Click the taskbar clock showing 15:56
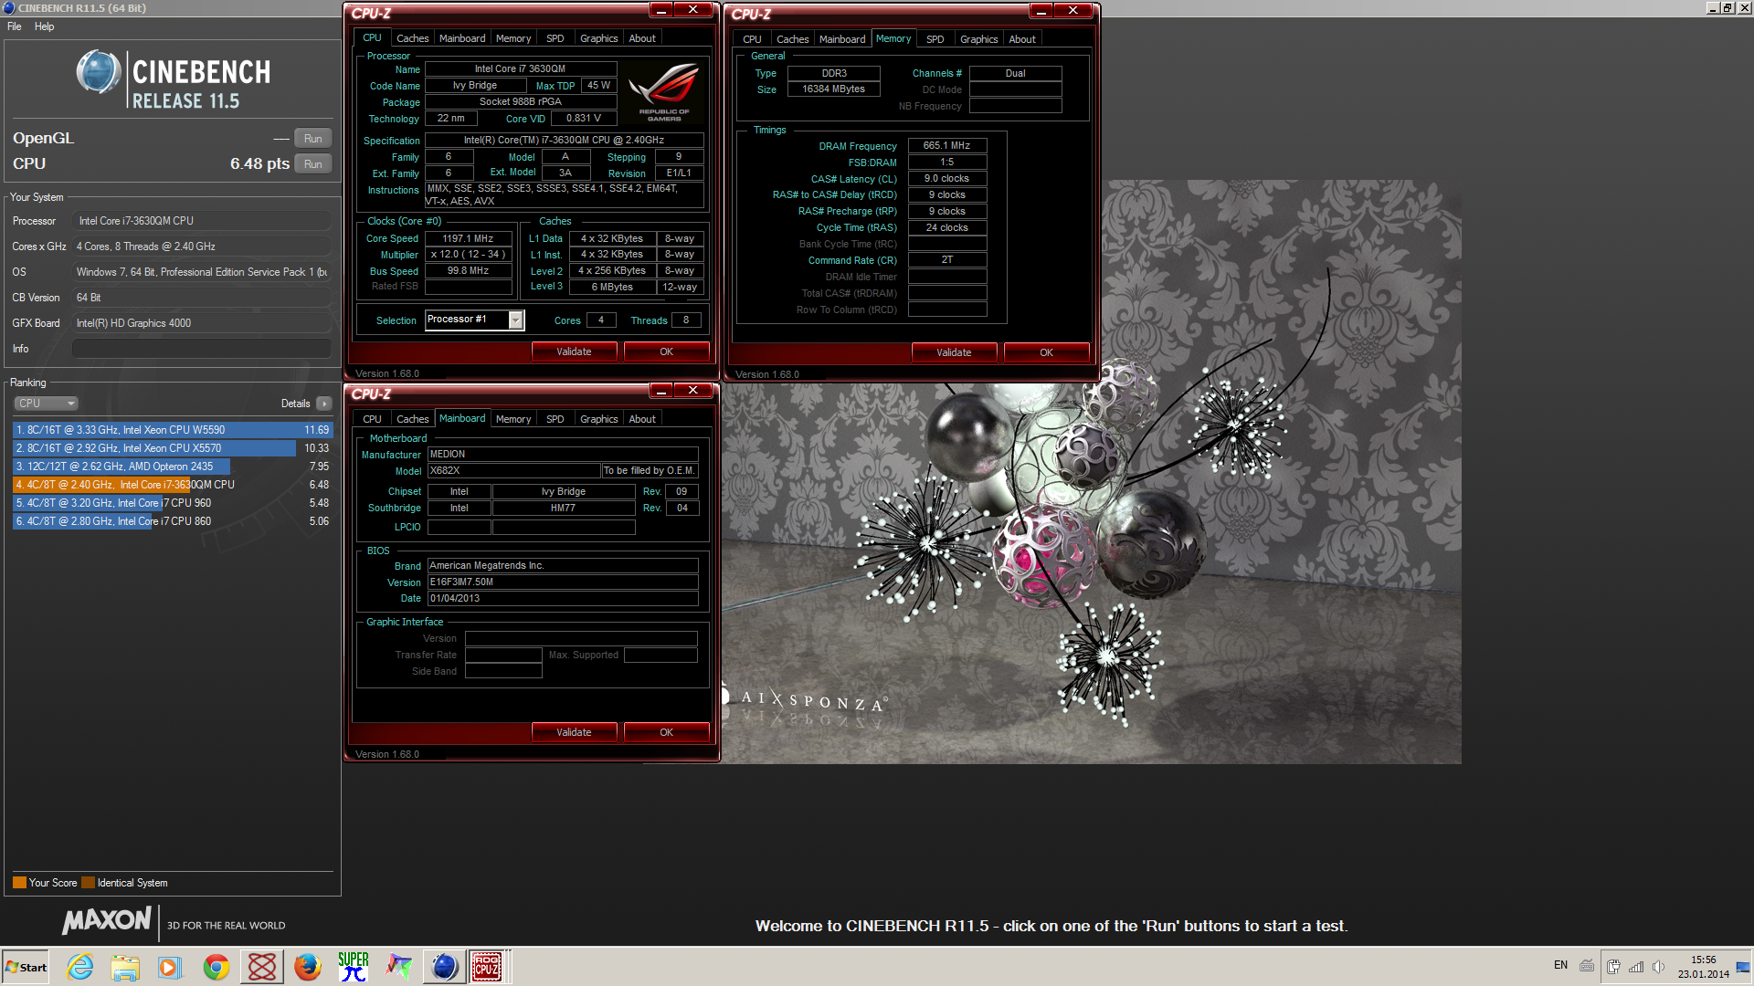This screenshot has height=986, width=1754. coord(1703,967)
